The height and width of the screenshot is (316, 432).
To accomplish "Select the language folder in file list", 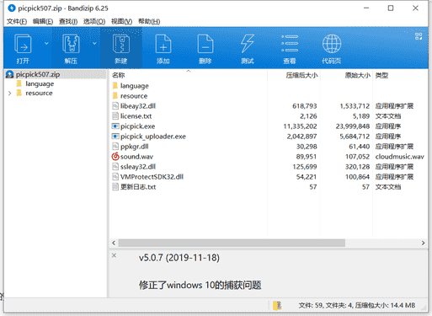I will click(135, 86).
